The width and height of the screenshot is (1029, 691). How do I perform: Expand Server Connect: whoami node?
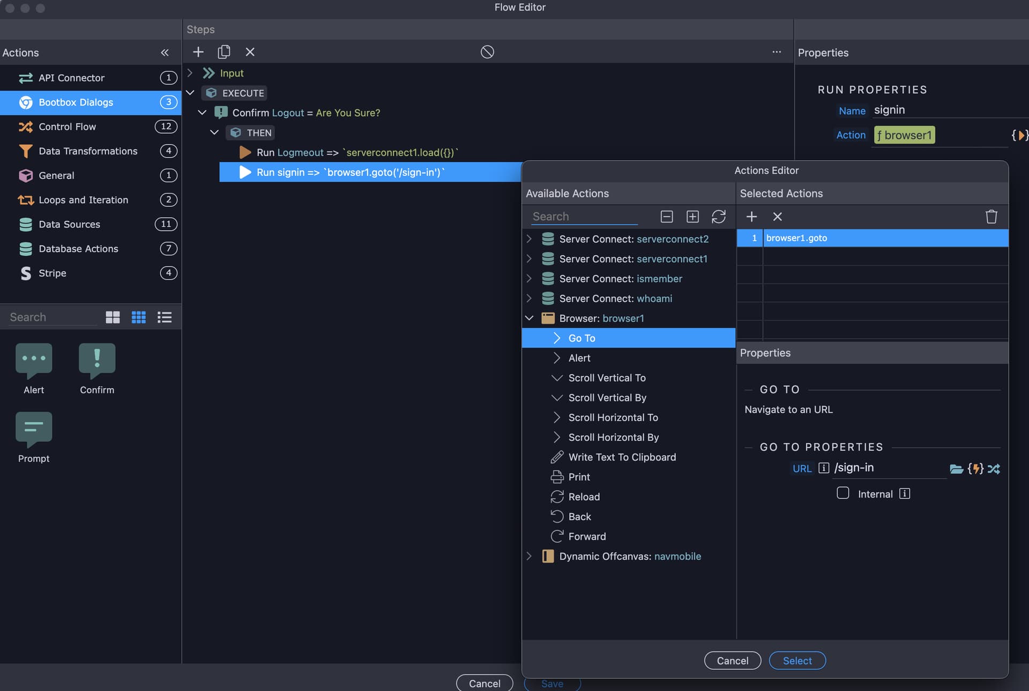[530, 299]
